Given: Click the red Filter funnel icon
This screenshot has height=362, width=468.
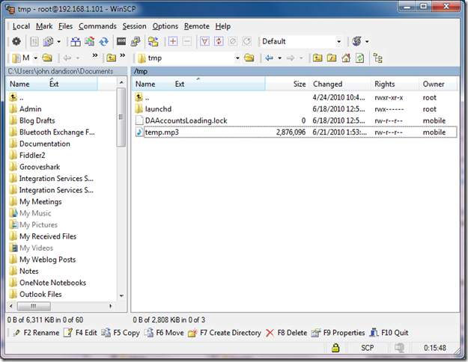Looking at the screenshot, I should 204,41.
